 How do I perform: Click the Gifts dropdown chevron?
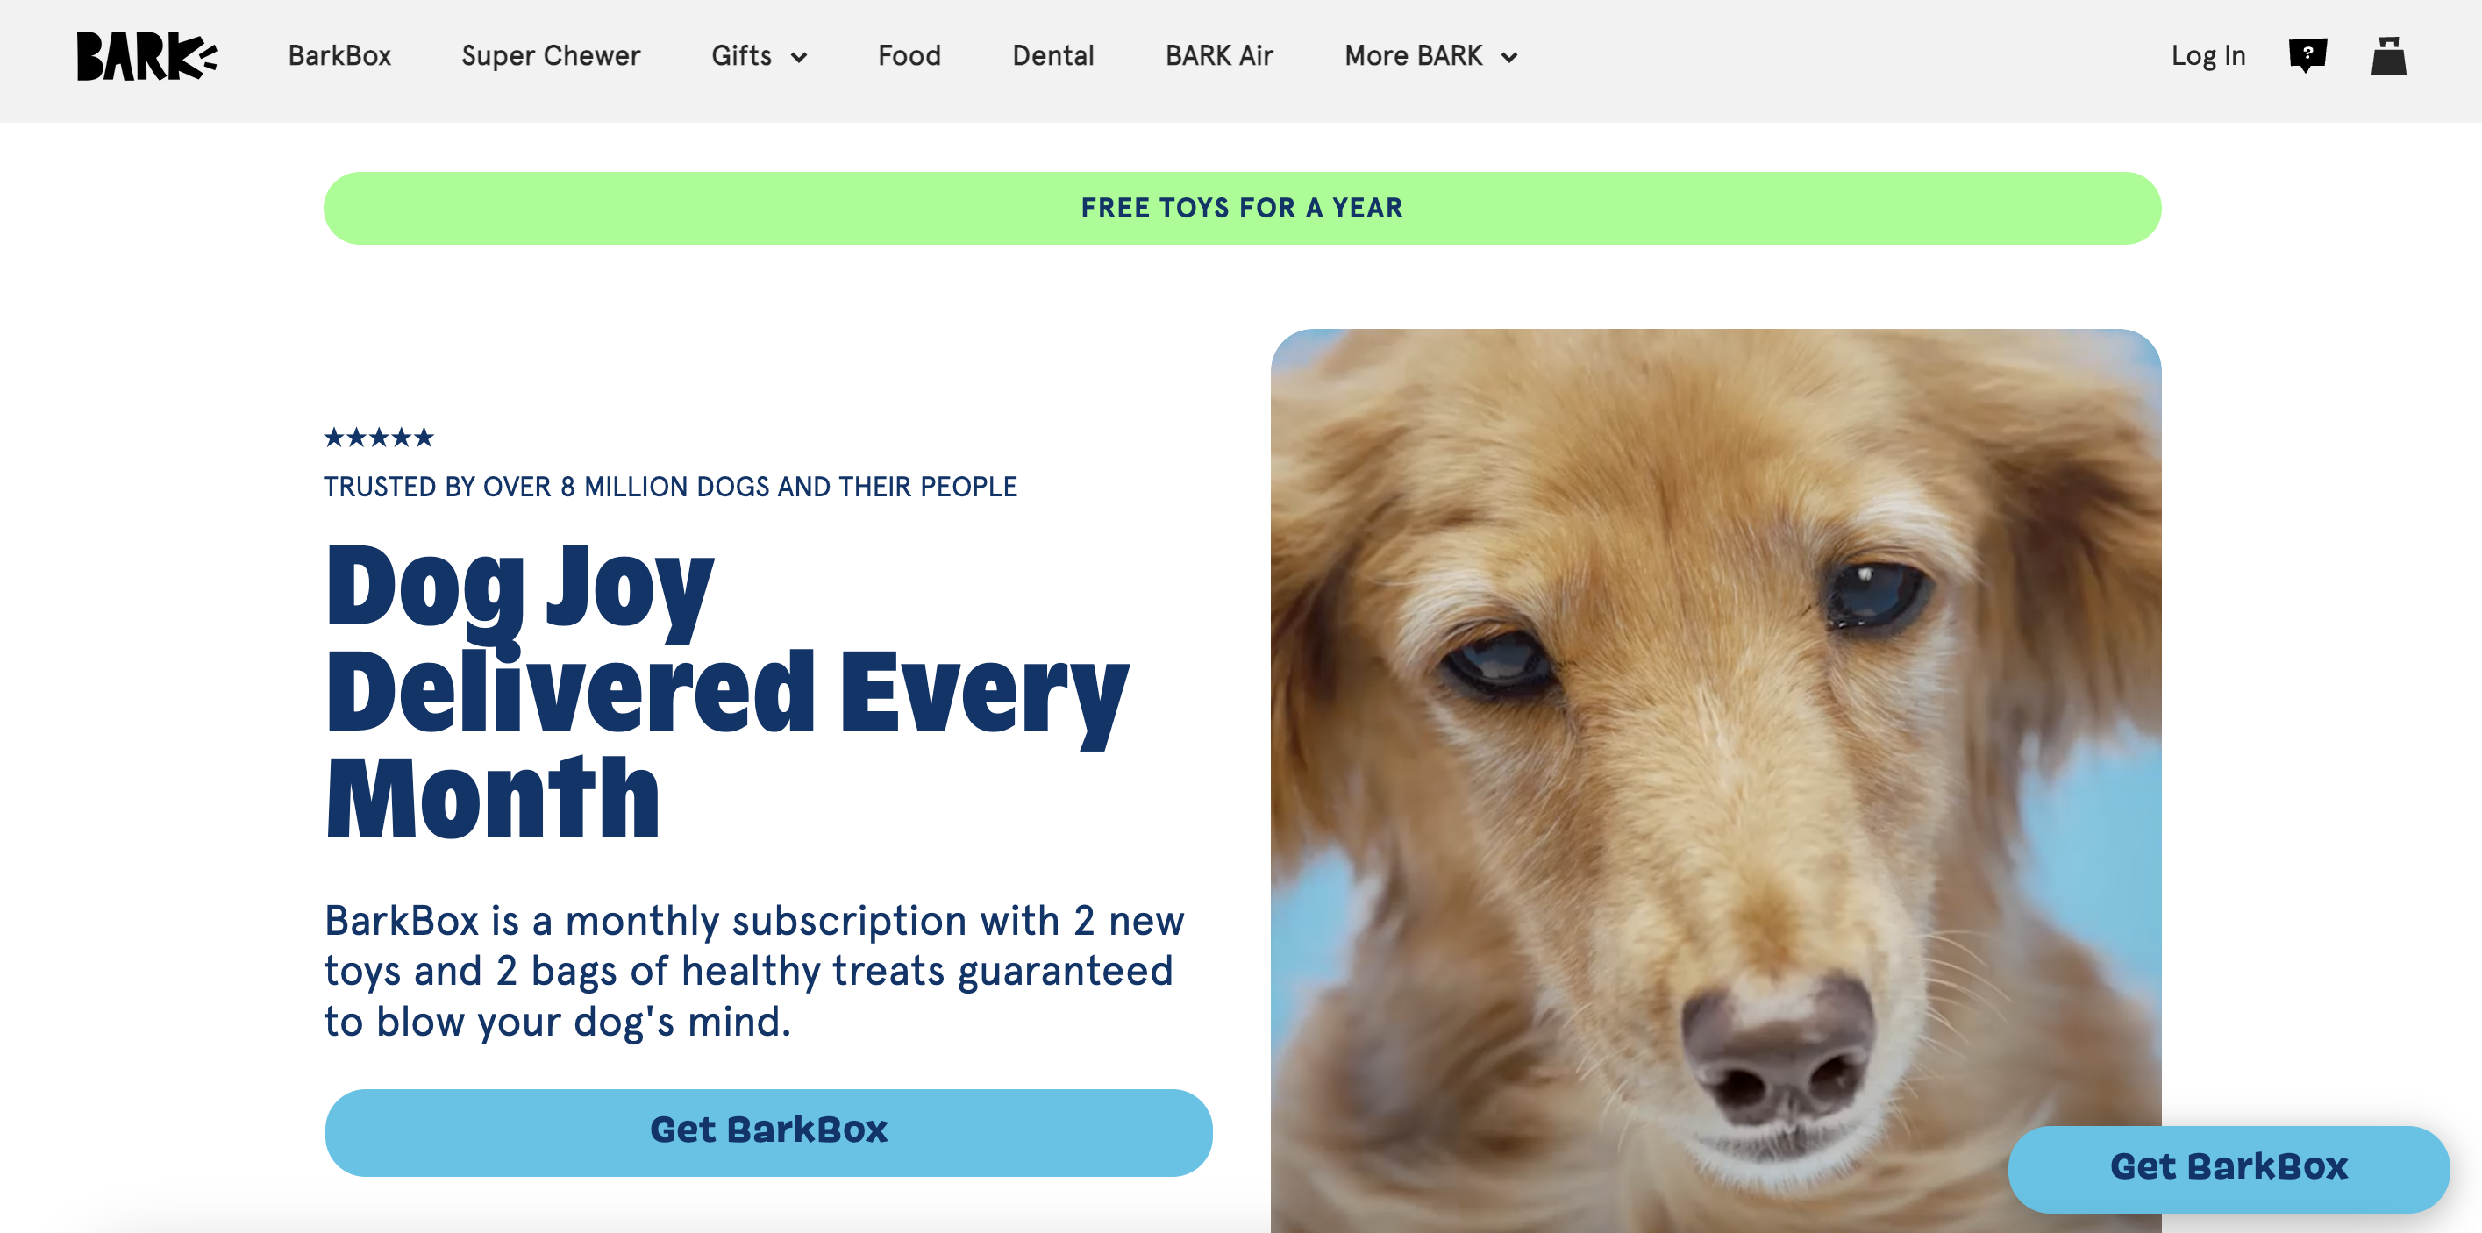pos(799,58)
